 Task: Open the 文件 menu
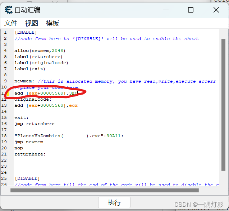point(11,23)
